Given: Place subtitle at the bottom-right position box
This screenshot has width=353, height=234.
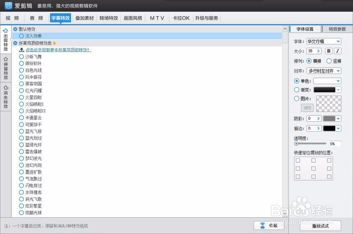Looking at the screenshot, I should pos(329,177).
